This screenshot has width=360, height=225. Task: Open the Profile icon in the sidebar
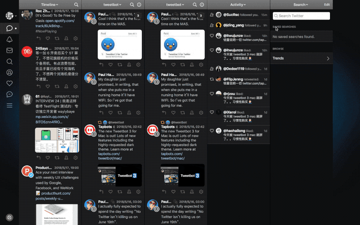click(x=9, y=72)
